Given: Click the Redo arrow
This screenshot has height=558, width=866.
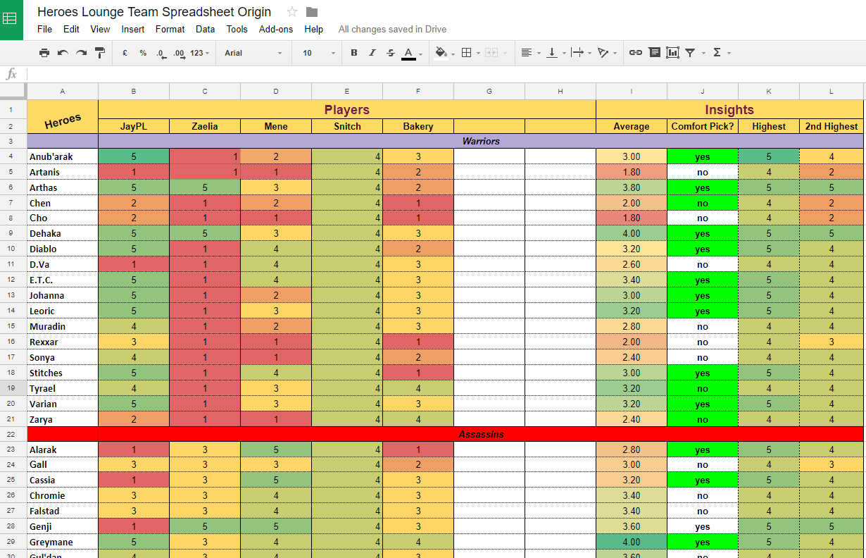Looking at the screenshot, I should coord(81,53).
